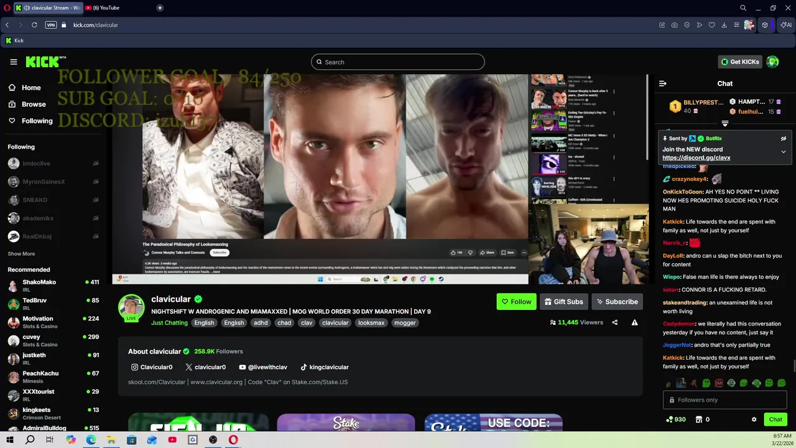
Task: Open X clavicular0 profile link
Action: [x=206, y=367]
